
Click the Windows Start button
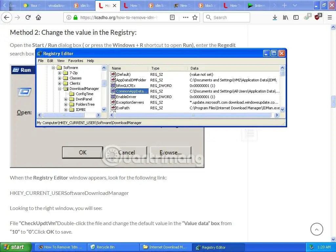[16, 247]
